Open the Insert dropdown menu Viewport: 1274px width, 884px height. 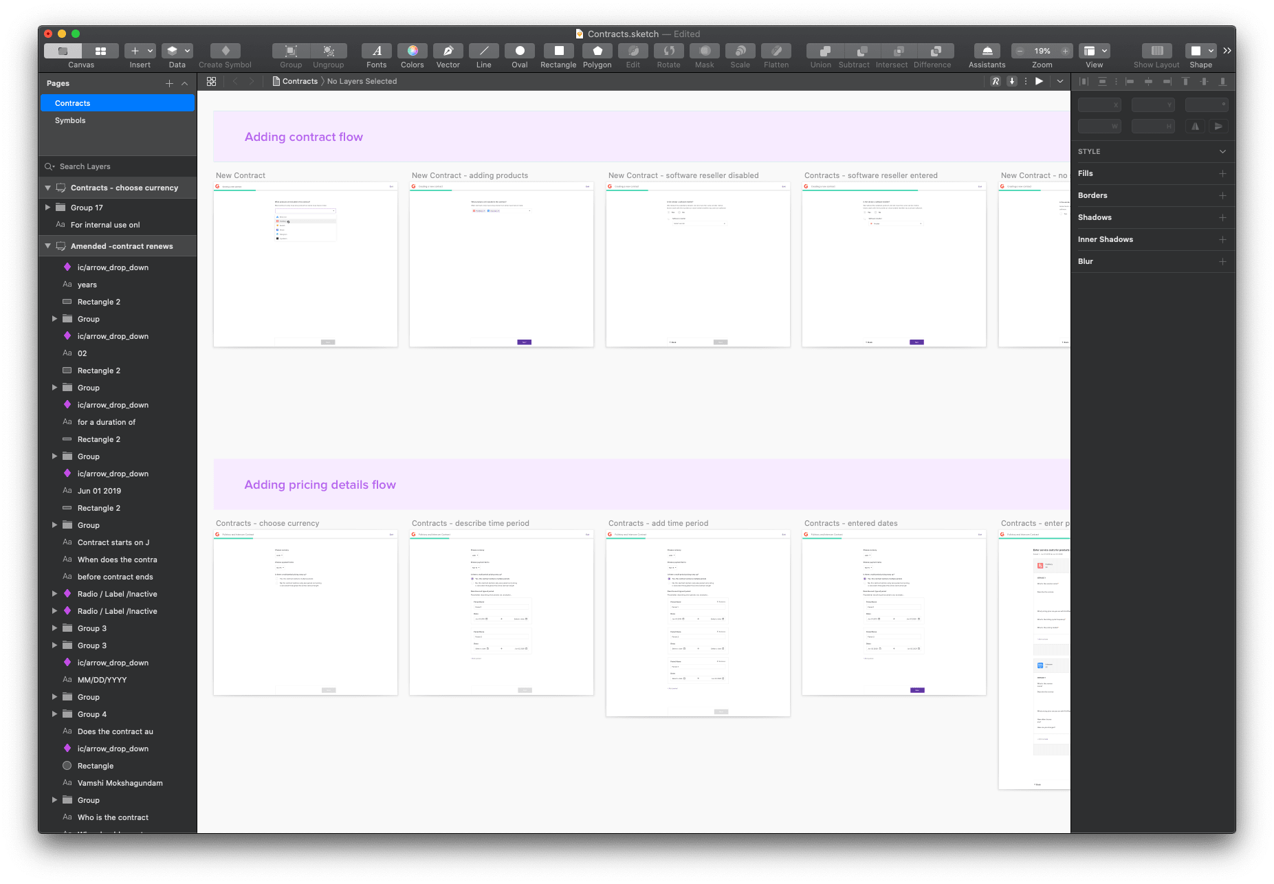[140, 51]
